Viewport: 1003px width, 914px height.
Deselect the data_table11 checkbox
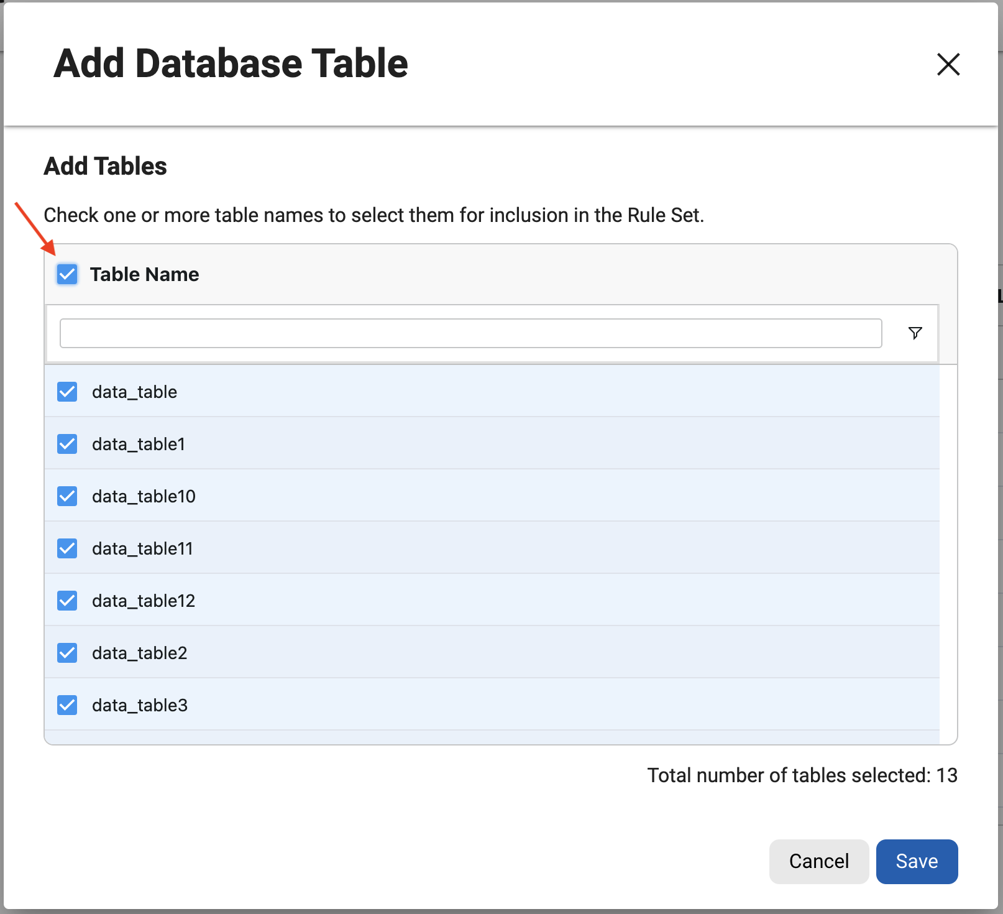(x=67, y=548)
